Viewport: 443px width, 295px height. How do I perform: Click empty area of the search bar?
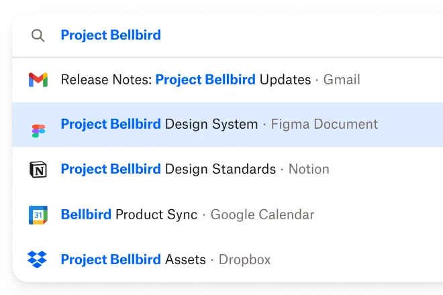[x=302, y=35]
